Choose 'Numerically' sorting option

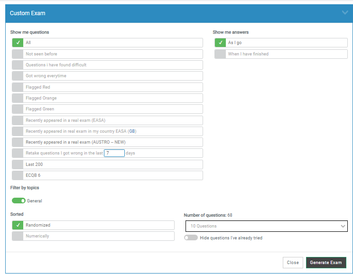[18, 236]
